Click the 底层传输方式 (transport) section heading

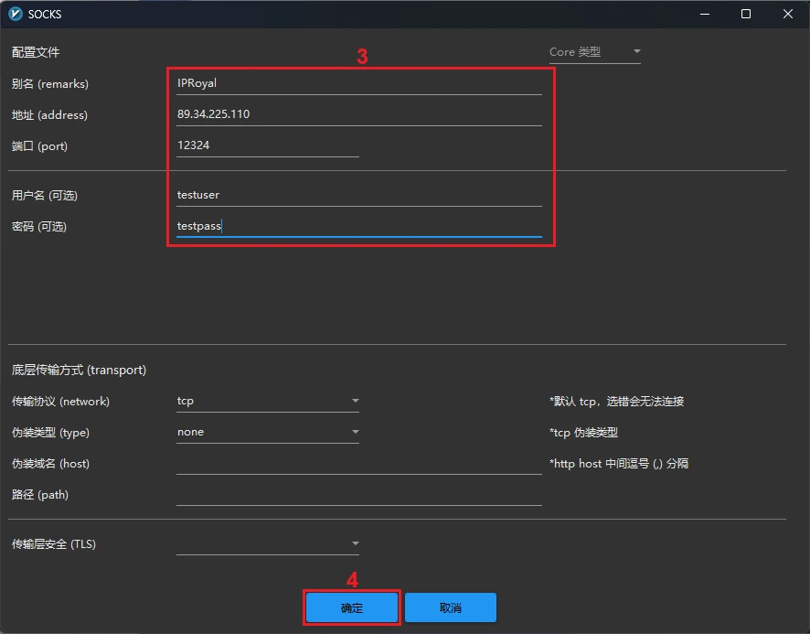coord(79,371)
